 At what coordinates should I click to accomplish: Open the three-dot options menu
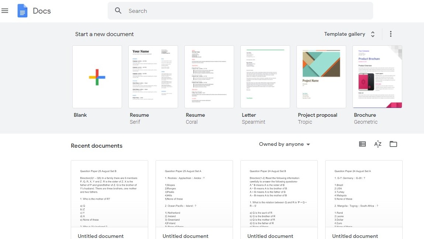390,34
